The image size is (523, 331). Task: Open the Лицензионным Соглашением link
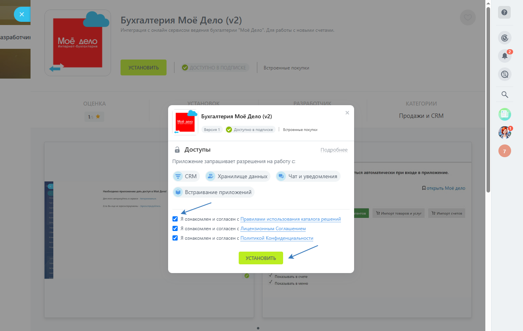(273, 229)
